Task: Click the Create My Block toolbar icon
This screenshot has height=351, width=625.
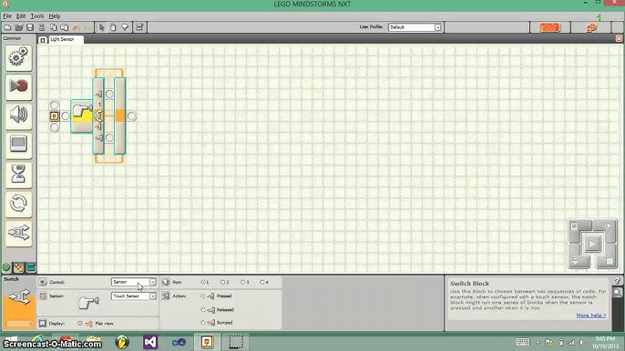Action: pyautogui.click(x=139, y=27)
